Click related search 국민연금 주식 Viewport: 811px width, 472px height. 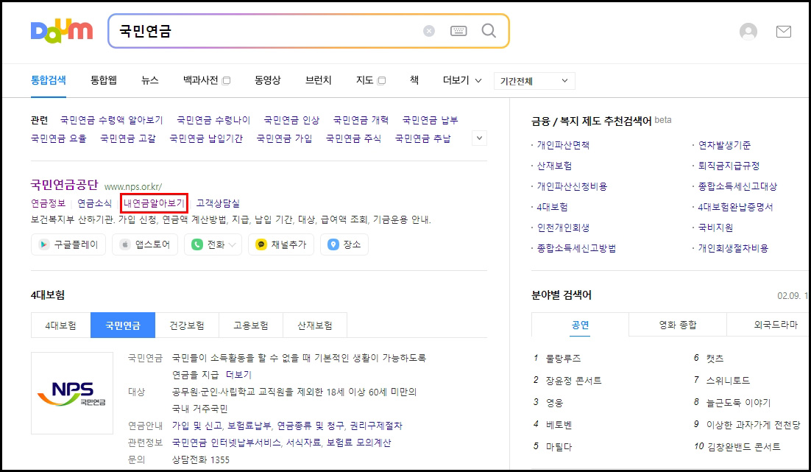coord(354,138)
